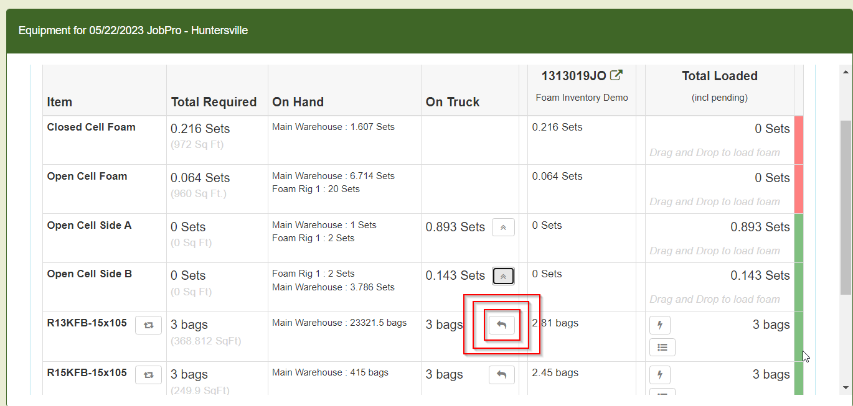This screenshot has height=406, width=853.
Task: Click double-chevron button for Open Cell Side B
Action: [503, 276]
